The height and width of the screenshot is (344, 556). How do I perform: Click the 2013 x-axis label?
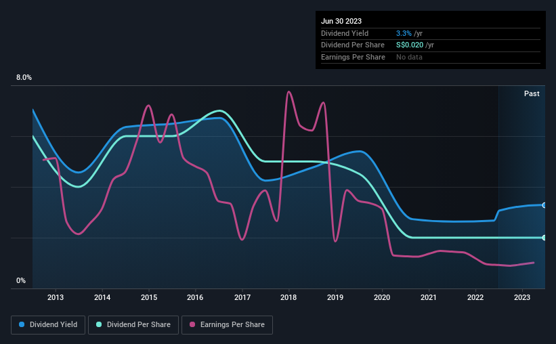tap(56, 297)
